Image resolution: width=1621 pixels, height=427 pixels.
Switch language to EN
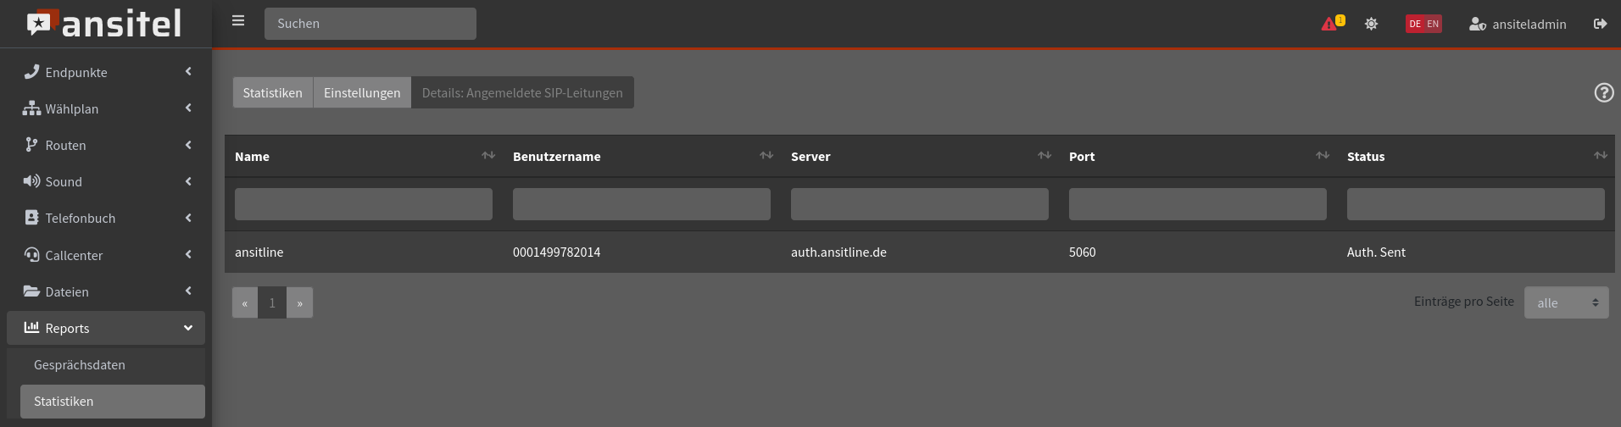pyautogui.click(x=1433, y=24)
